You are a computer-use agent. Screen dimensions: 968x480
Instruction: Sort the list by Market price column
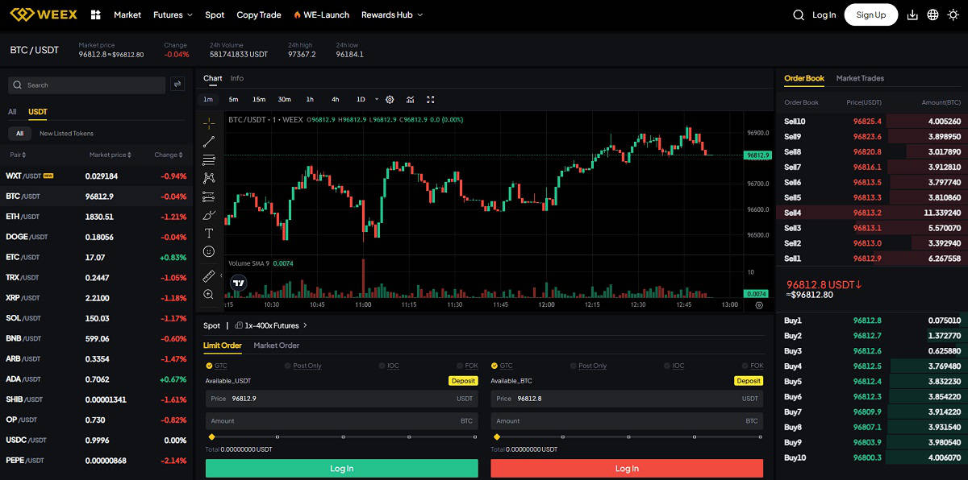click(111, 155)
